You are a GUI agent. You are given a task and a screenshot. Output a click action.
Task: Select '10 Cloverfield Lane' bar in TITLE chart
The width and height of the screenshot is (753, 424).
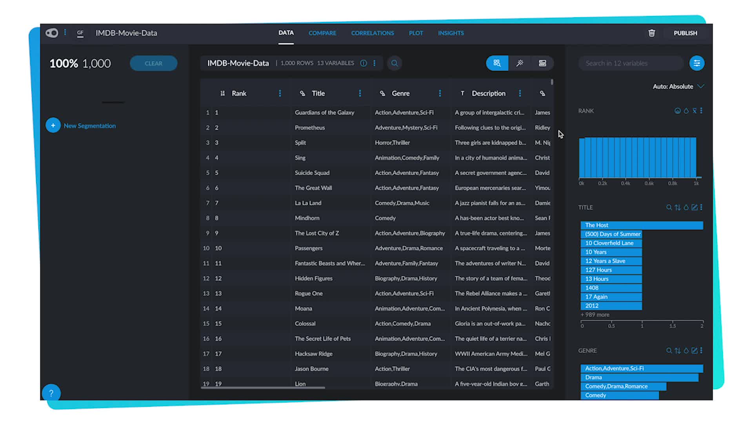[611, 243]
